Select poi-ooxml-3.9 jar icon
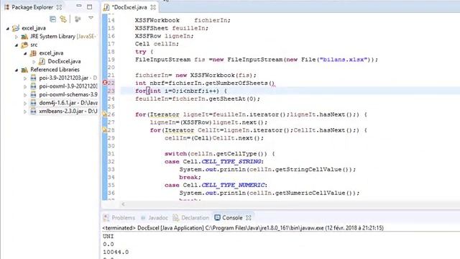 (x=34, y=86)
